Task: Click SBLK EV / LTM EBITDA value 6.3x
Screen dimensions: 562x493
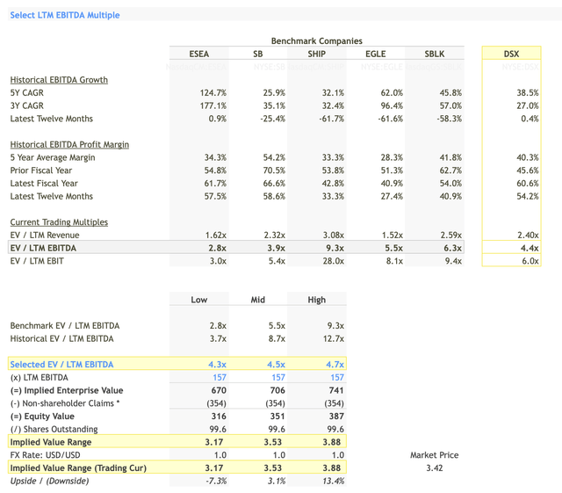Action: click(x=452, y=248)
